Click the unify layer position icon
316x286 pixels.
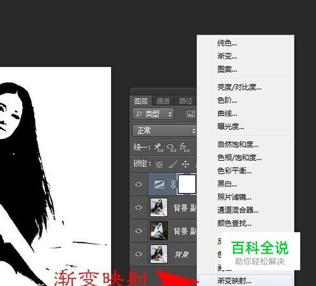[159, 147]
